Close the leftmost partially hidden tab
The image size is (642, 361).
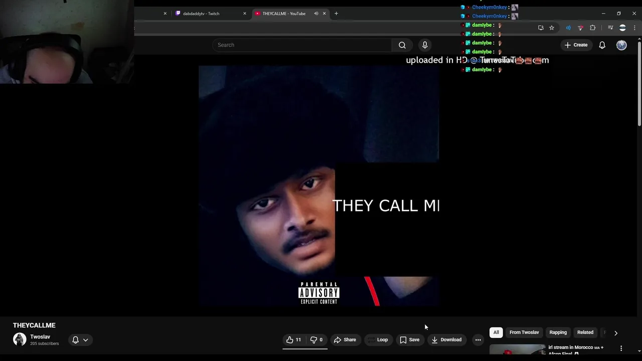point(165,14)
